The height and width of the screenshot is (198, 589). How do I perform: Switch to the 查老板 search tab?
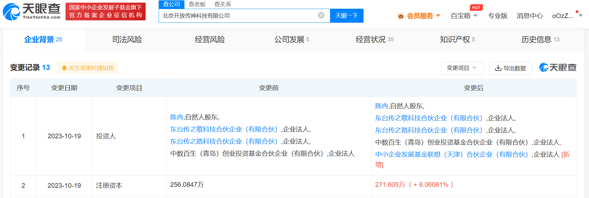pos(197,4)
